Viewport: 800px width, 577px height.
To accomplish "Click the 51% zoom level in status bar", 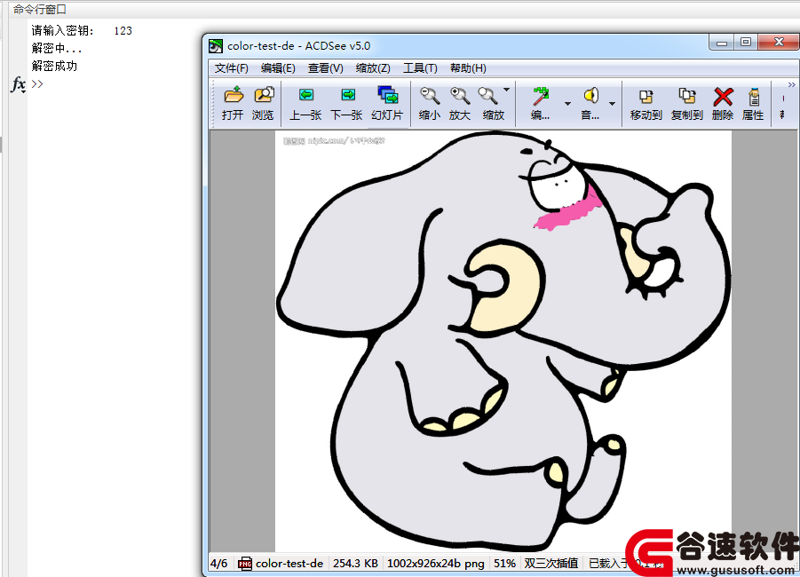I will 504,563.
